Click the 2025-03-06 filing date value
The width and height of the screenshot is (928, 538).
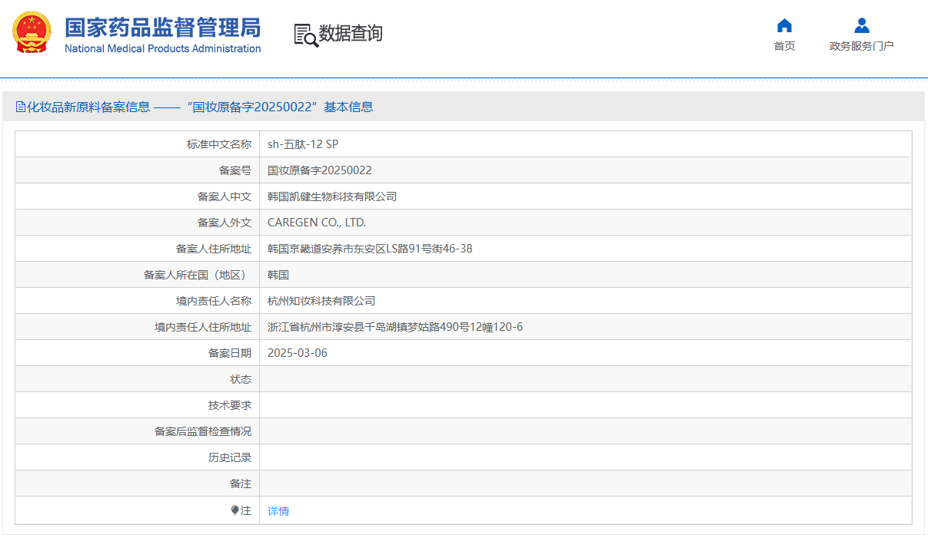click(297, 353)
